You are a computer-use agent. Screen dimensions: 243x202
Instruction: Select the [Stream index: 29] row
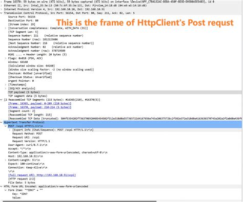(22, 25)
